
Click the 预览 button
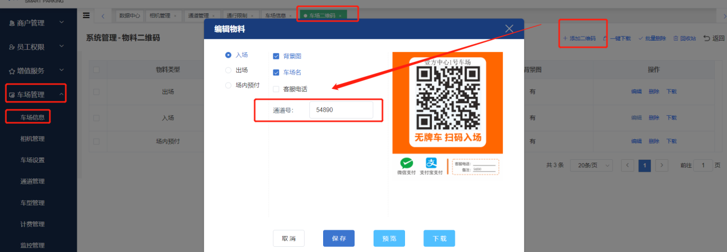click(389, 238)
